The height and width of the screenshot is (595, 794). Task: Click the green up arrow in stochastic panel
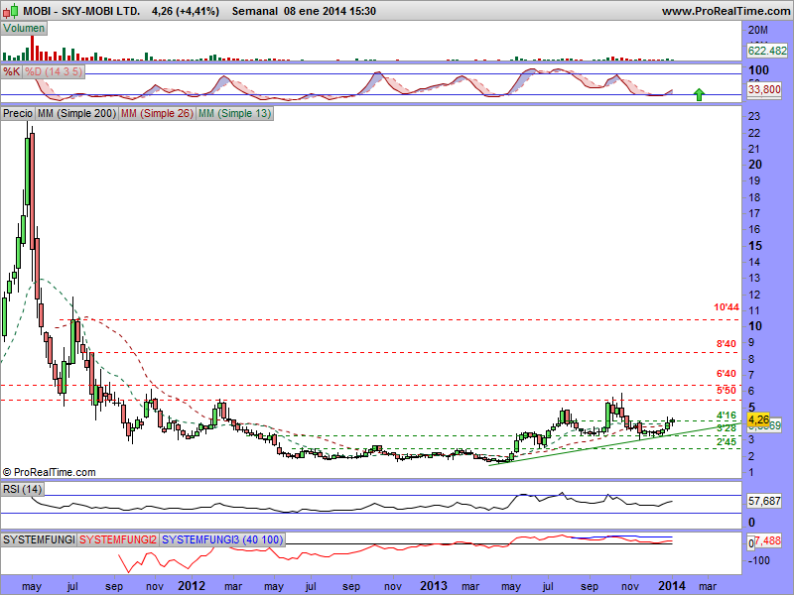[x=699, y=94]
